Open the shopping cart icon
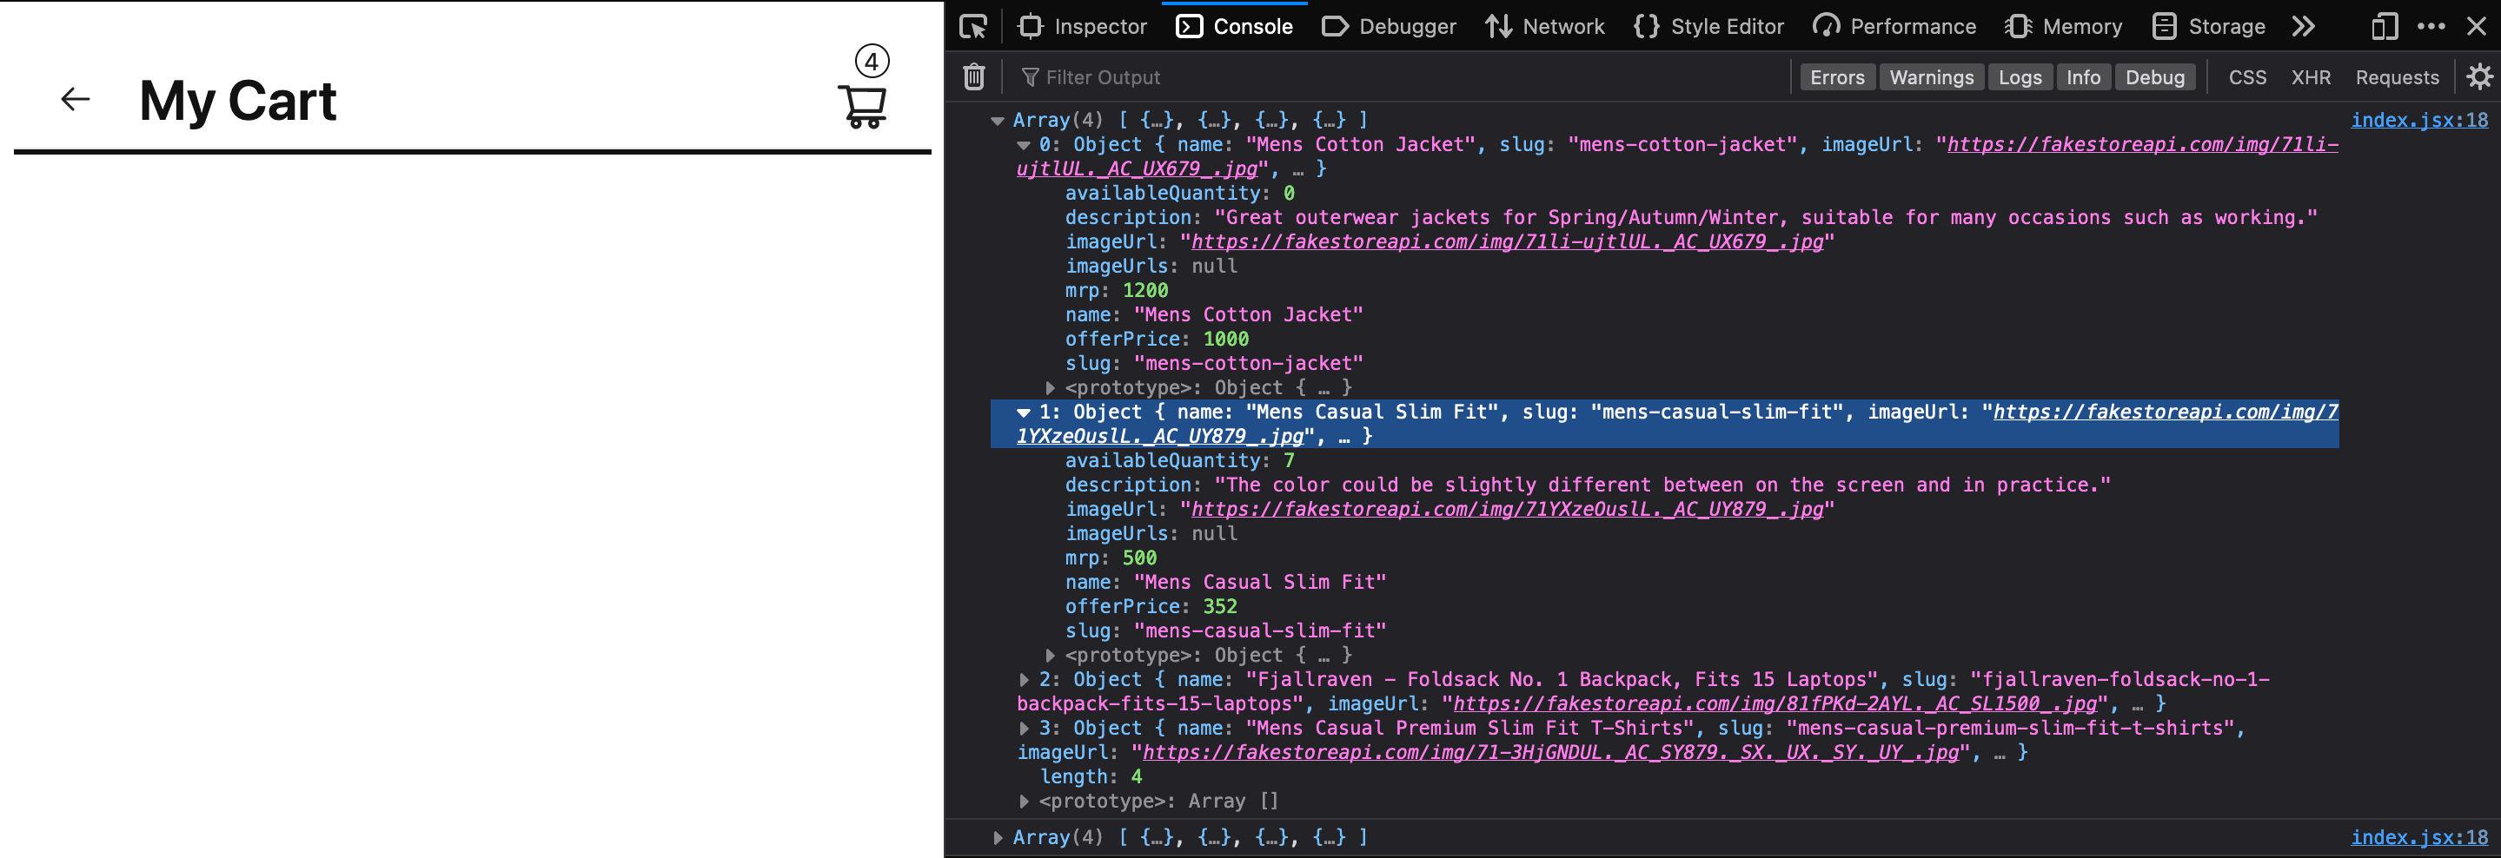Viewport: 2501px width, 858px height. pos(862,107)
